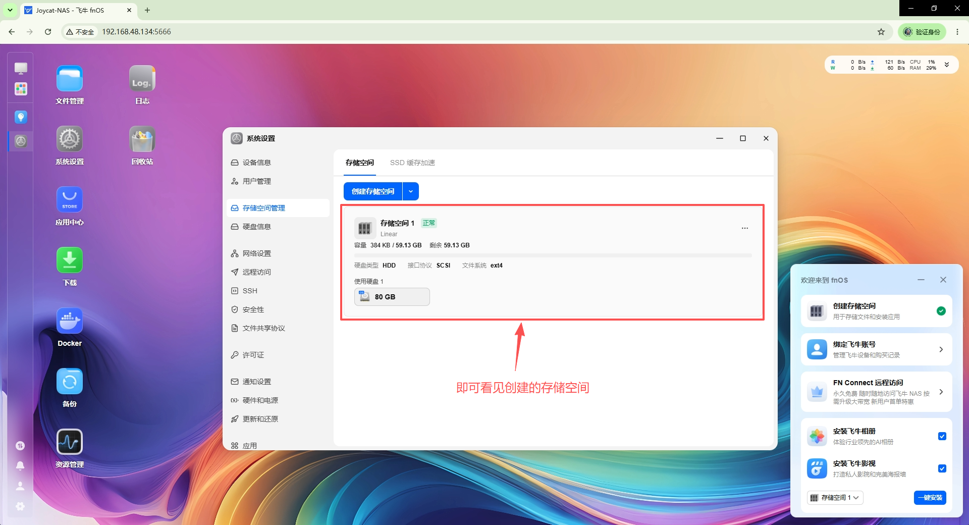Expand the 创建存储空间 dropdown arrow
Image resolution: width=969 pixels, height=525 pixels.
(x=411, y=191)
